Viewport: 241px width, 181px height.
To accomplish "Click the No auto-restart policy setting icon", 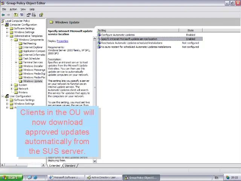I will click(x=99, y=47).
